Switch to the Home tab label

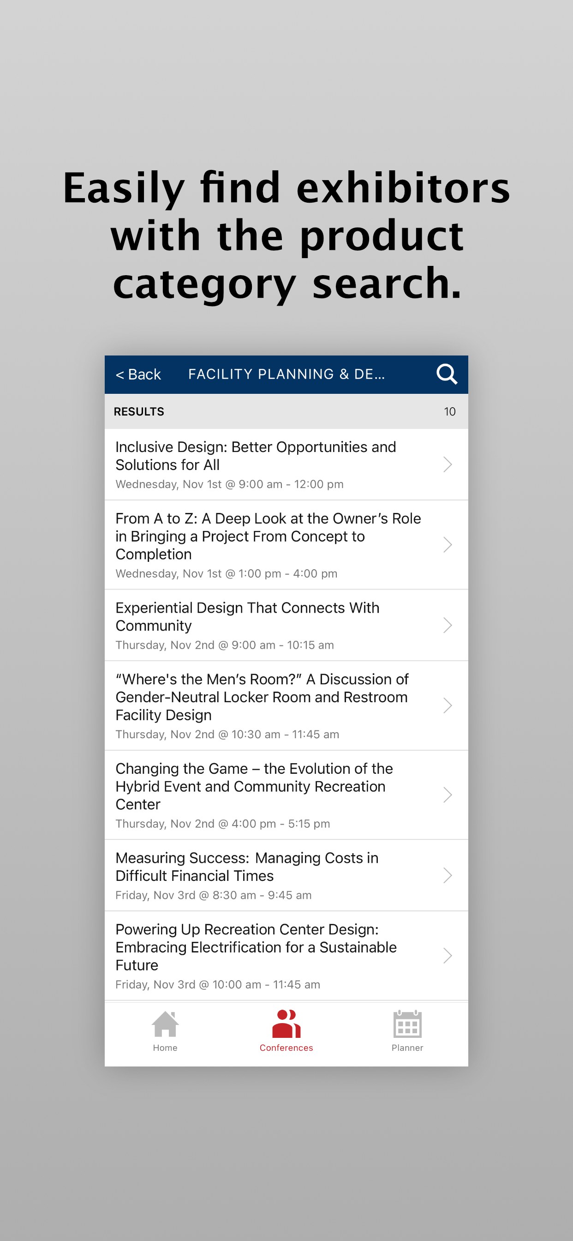pos(165,1048)
